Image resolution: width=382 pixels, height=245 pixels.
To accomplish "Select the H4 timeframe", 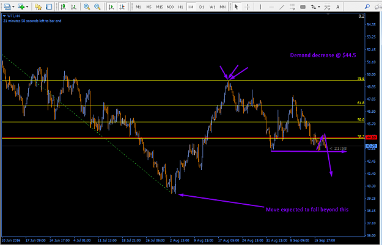I will (191, 7).
